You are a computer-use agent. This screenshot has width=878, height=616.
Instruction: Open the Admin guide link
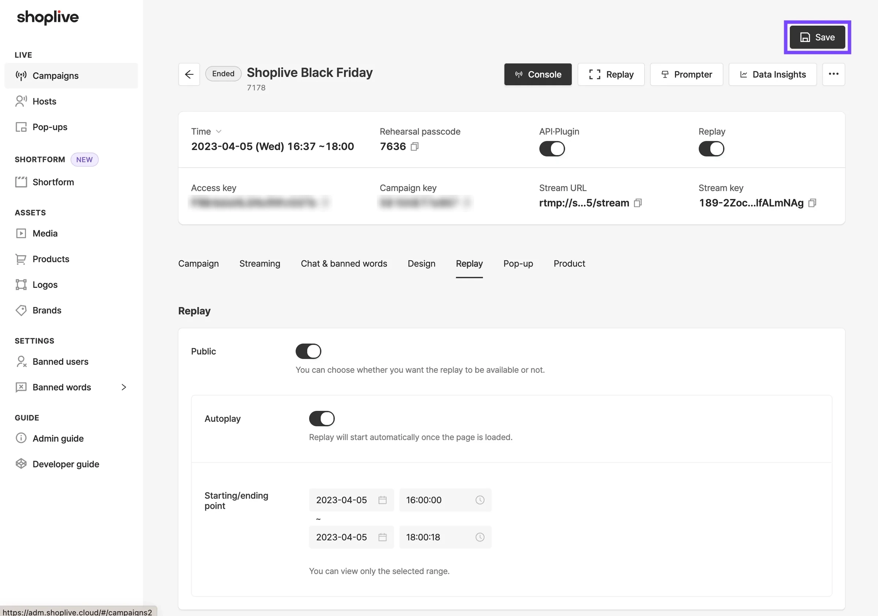pos(71,438)
